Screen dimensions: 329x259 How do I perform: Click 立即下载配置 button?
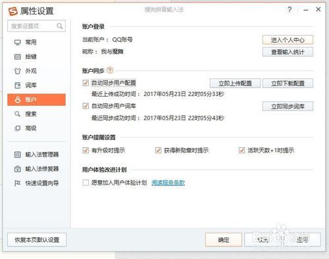point(288,83)
